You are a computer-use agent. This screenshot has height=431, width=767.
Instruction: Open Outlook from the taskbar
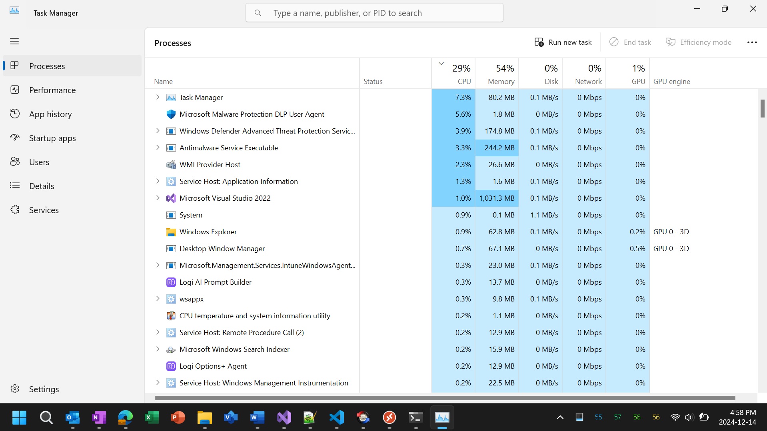click(x=72, y=418)
